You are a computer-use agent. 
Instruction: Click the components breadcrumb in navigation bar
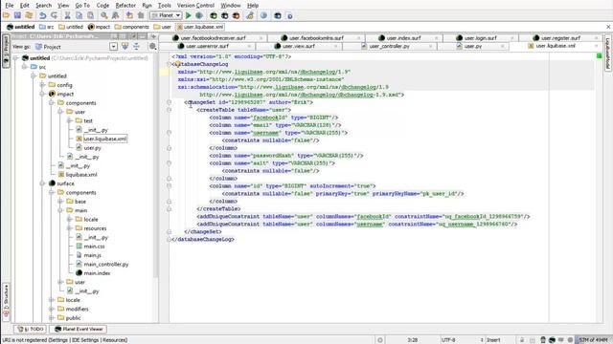point(132,27)
